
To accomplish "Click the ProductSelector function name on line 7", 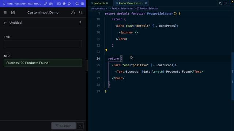I will pyautogui.click(x=160, y=14).
